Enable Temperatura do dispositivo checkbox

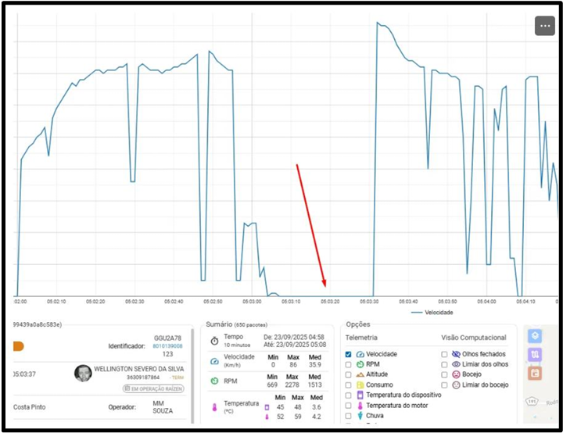click(349, 395)
